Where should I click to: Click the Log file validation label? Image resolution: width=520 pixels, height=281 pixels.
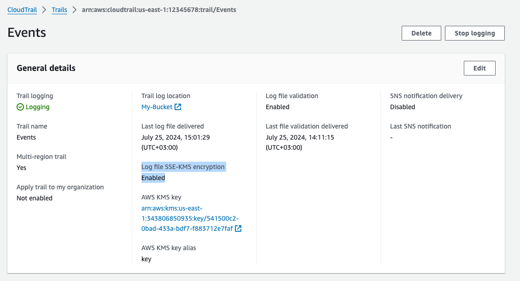coord(292,96)
